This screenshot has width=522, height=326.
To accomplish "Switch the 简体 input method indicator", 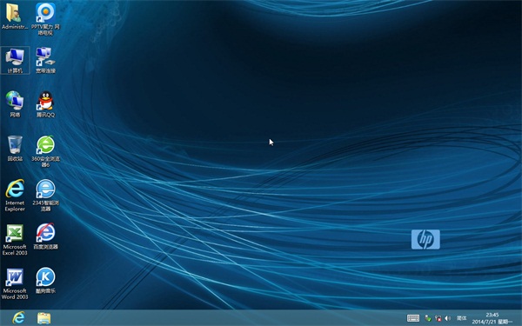I will click(x=461, y=318).
